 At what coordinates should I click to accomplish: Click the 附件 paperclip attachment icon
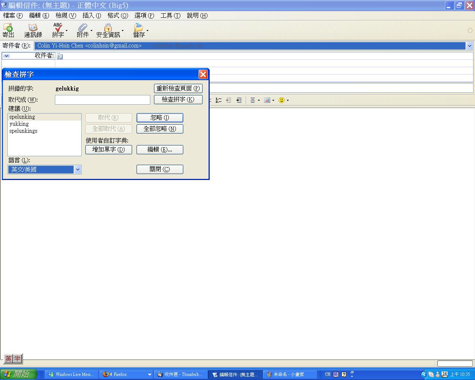(82, 28)
